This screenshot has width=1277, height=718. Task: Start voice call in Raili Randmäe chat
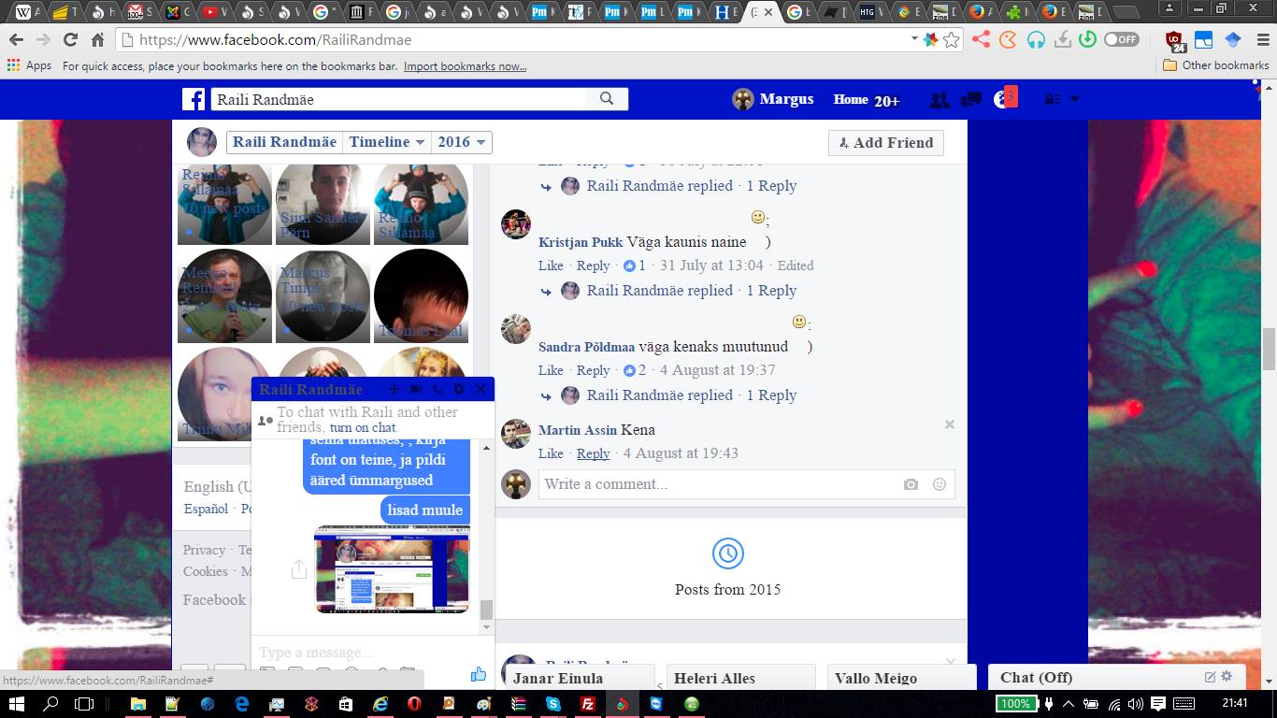(x=438, y=389)
